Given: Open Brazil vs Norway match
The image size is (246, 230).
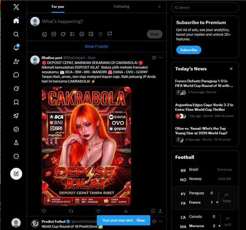Looking at the screenshot, I should [205, 175].
